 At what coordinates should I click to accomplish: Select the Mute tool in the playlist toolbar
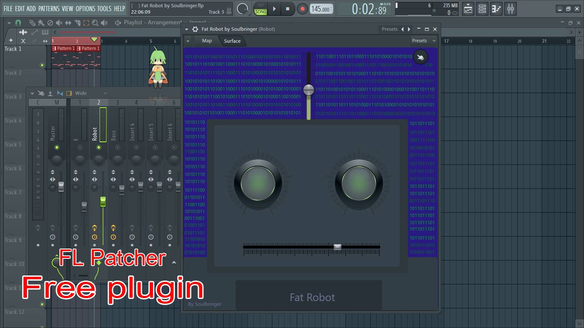59,23
